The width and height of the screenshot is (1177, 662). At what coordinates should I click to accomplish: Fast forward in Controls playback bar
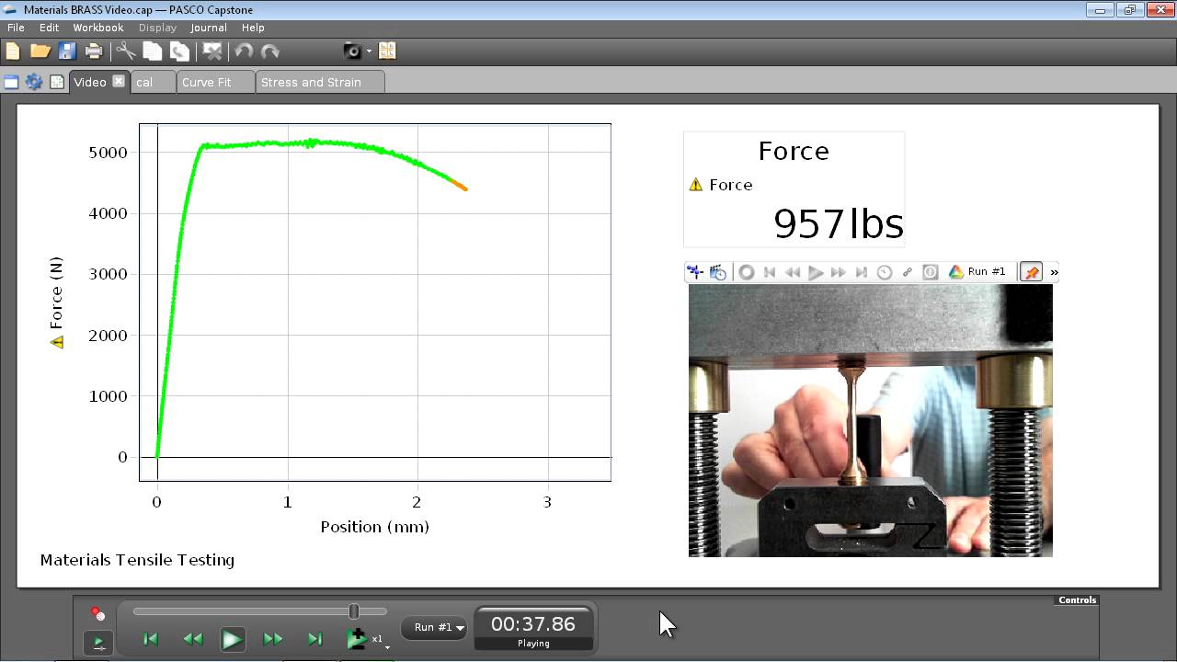(273, 639)
